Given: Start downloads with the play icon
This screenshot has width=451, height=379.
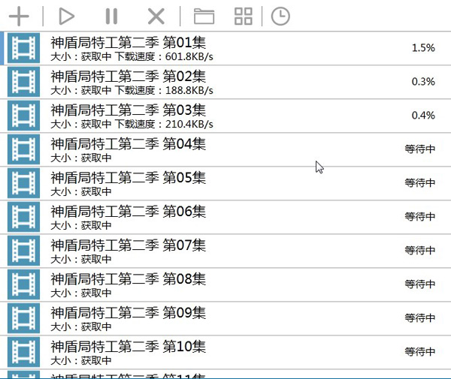Looking at the screenshot, I should [x=67, y=17].
